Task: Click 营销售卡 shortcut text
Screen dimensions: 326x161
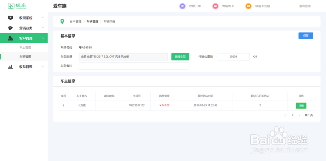Action: 228,6
